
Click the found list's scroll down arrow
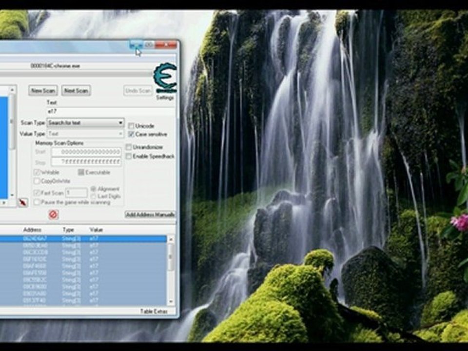coord(12,195)
